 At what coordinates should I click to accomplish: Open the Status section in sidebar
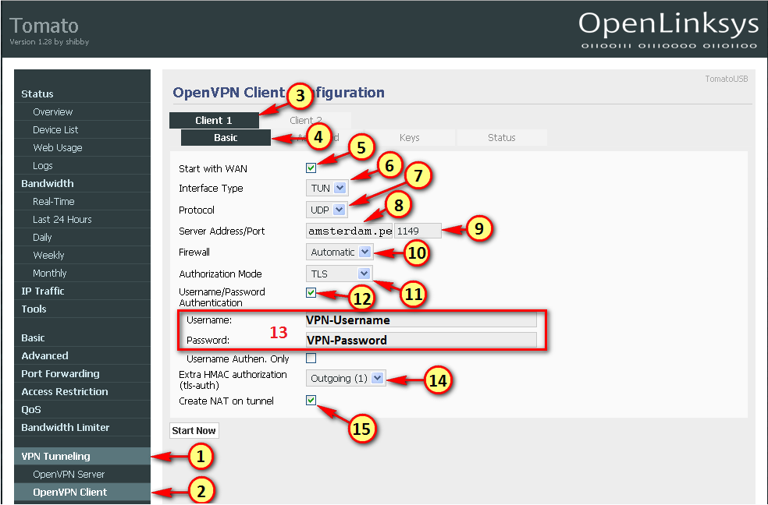82,94
